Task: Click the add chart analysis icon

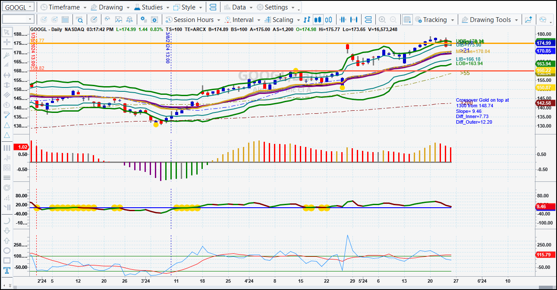Action: [528, 19]
